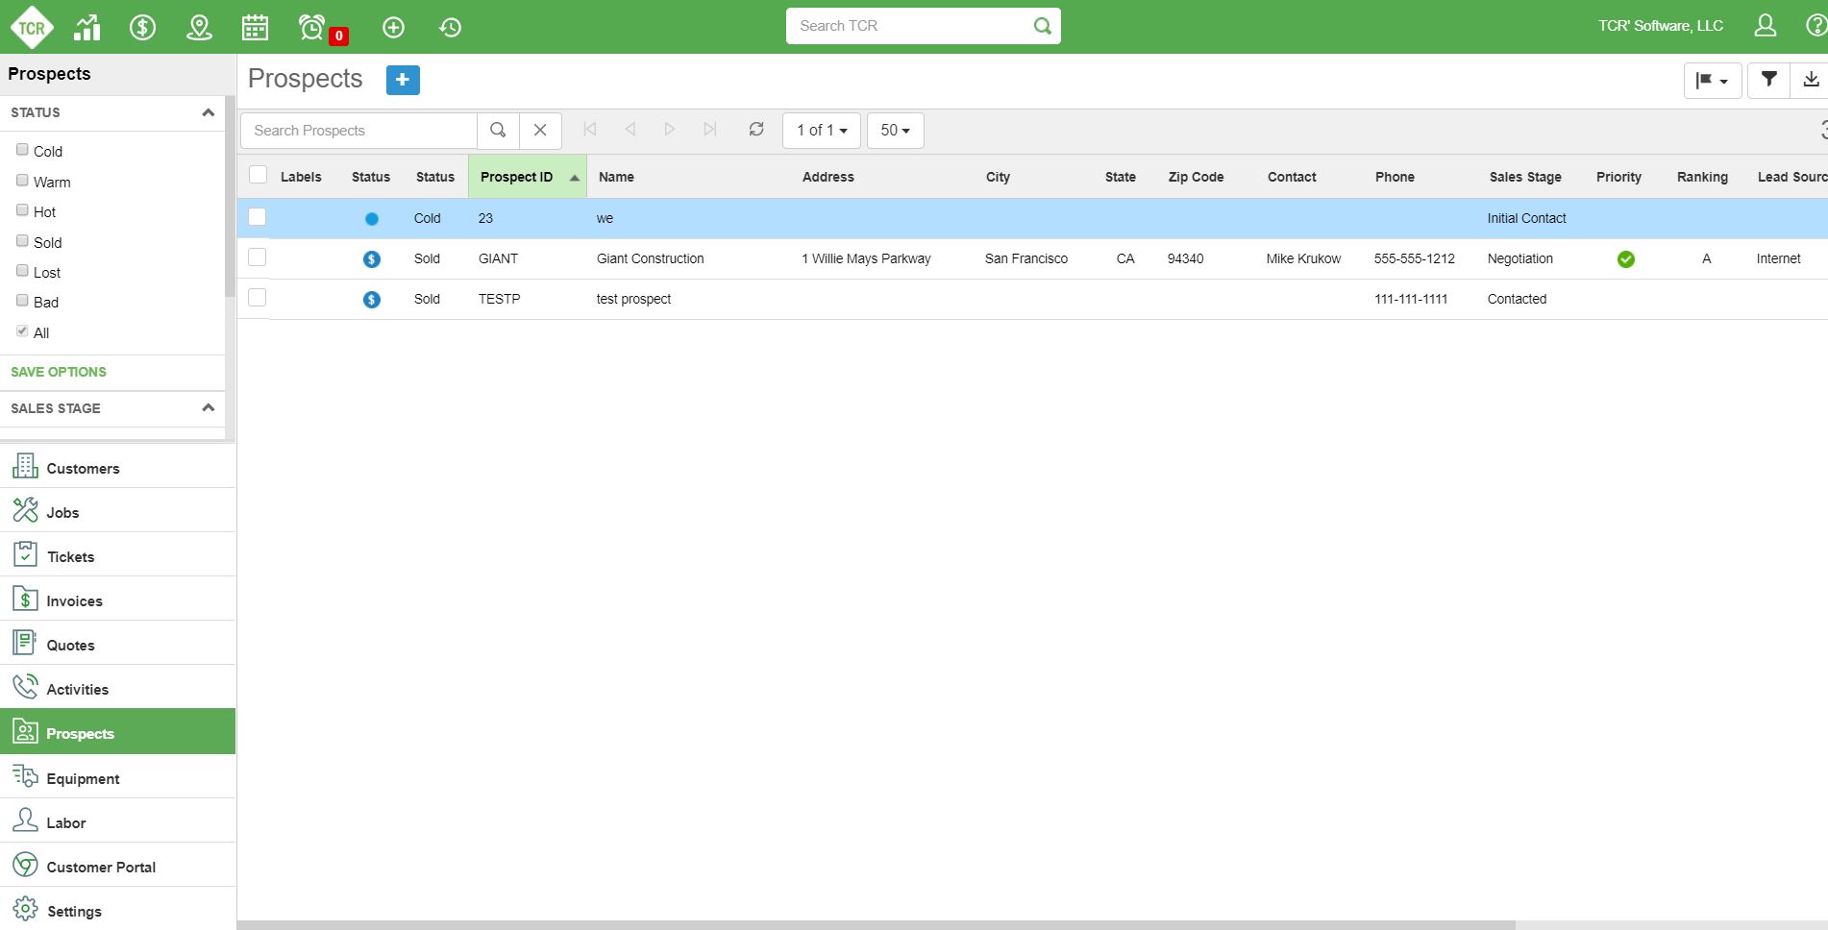This screenshot has height=930, width=1828.
Task: Enable the Hot status checkbox
Action: [x=22, y=210]
